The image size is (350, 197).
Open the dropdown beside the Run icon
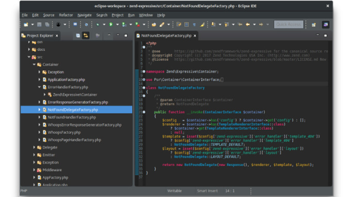pyautogui.click(x=117, y=24)
